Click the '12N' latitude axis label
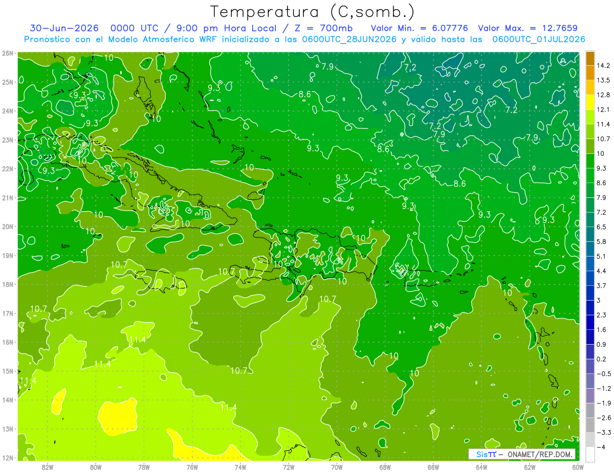The width and height of the screenshot is (614, 474). [x=7, y=458]
